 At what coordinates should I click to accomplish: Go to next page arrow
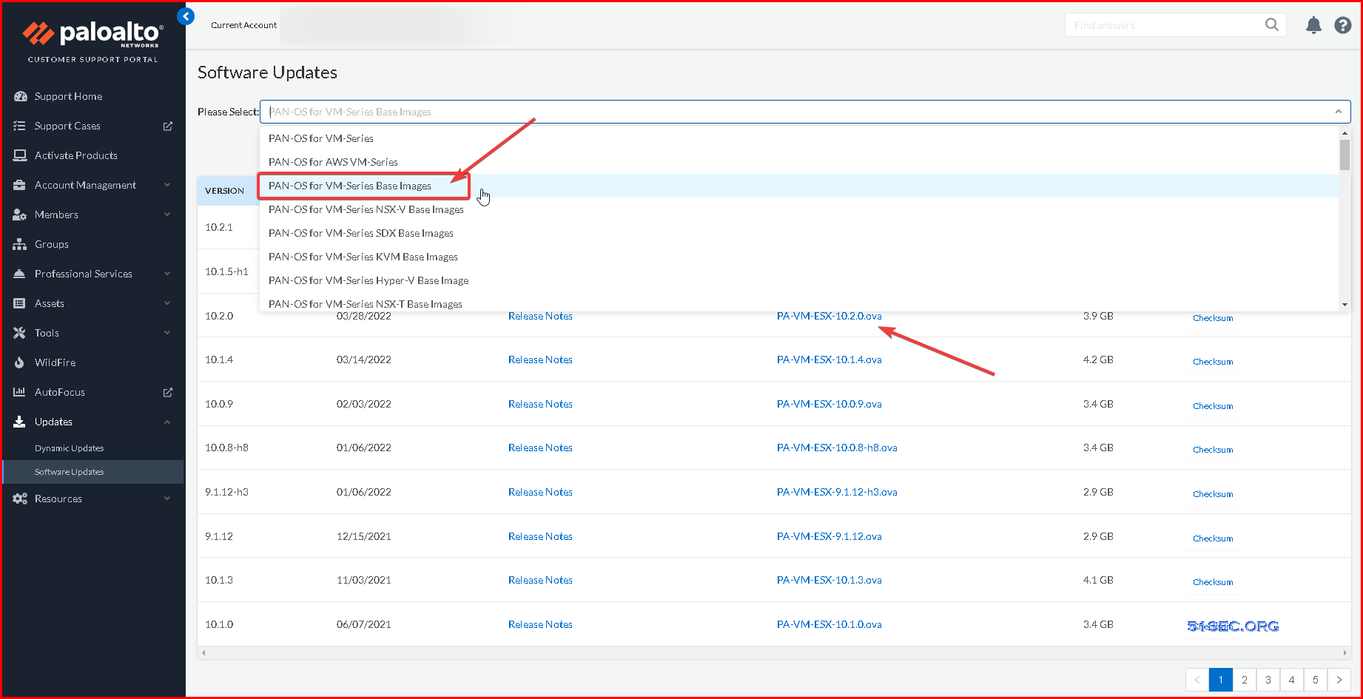point(1339,680)
